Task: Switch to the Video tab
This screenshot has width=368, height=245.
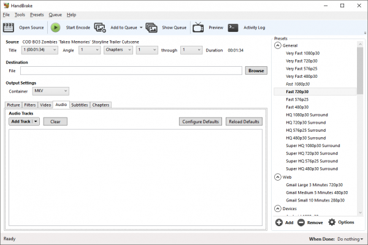Action: point(45,105)
